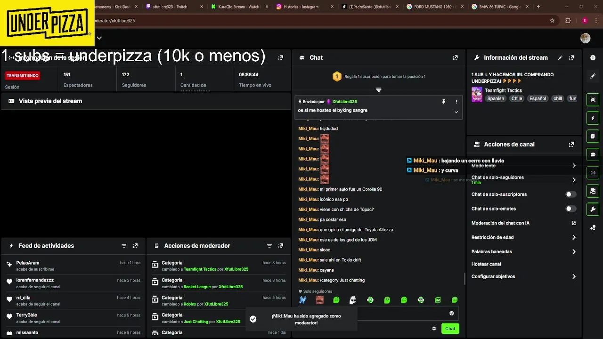
Task: Click the broadcast signal sidebar icon
Action: pos(593,173)
